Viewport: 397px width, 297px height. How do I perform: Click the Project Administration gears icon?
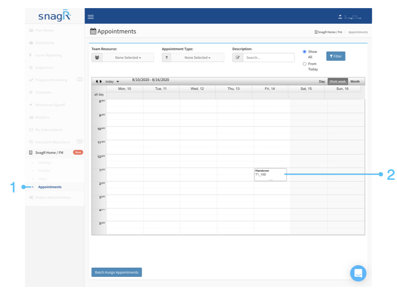click(31, 198)
